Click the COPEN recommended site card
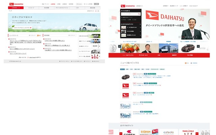The image size is (216, 135). click(x=129, y=132)
